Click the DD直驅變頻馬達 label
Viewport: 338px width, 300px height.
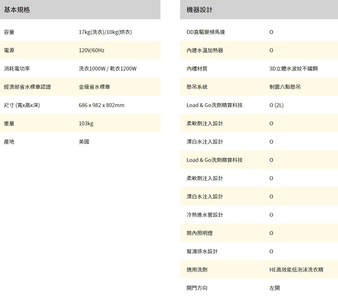click(206, 32)
